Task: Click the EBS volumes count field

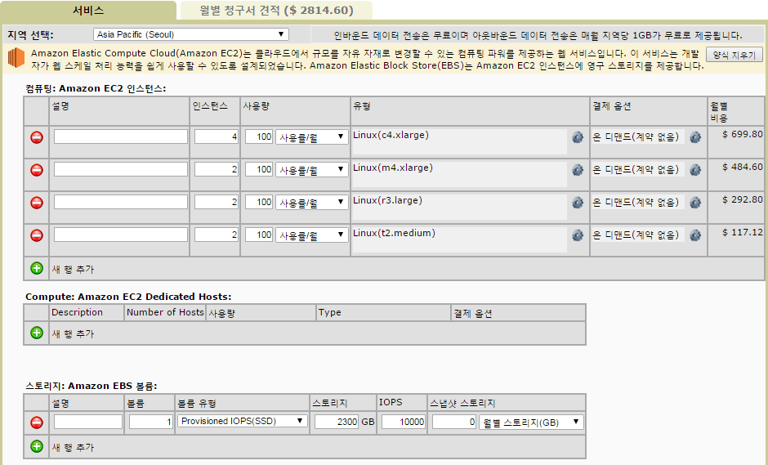Action: [x=151, y=422]
